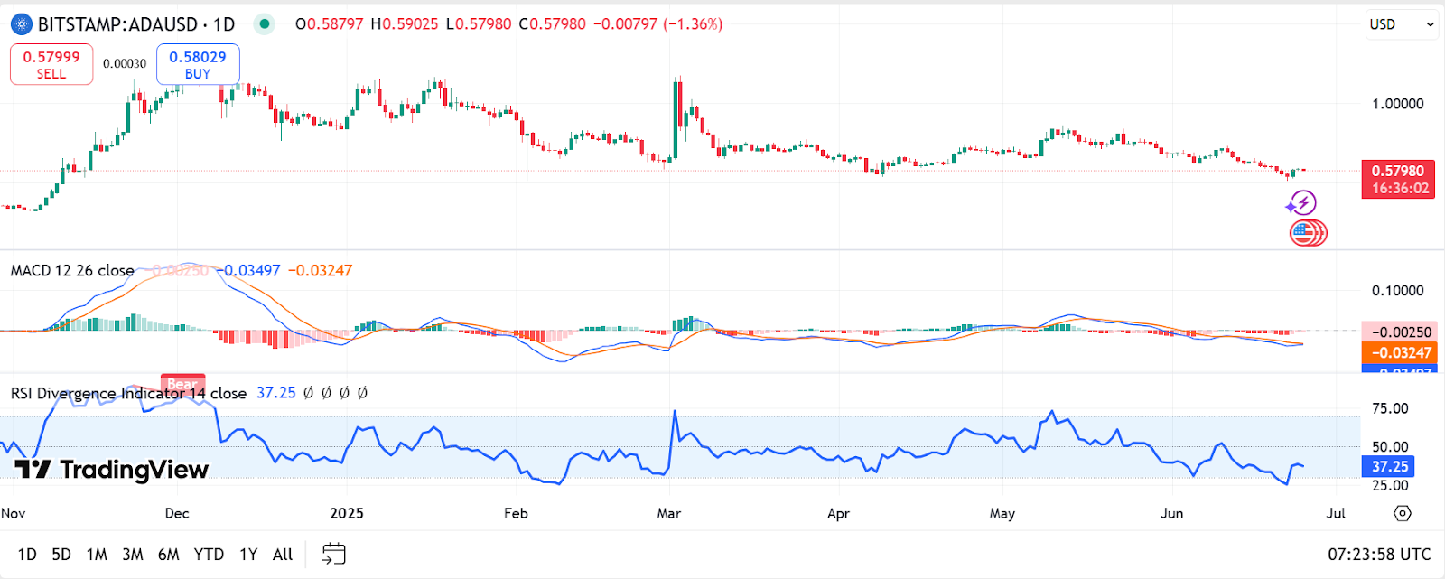Select the 1M time range
This screenshot has width=1445, height=579.
coord(97,555)
